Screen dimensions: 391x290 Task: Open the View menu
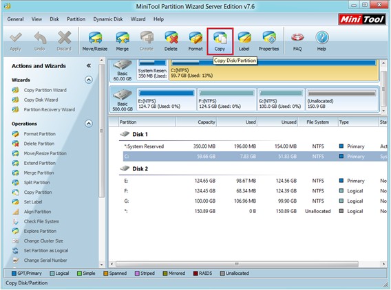click(x=36, y=19)
